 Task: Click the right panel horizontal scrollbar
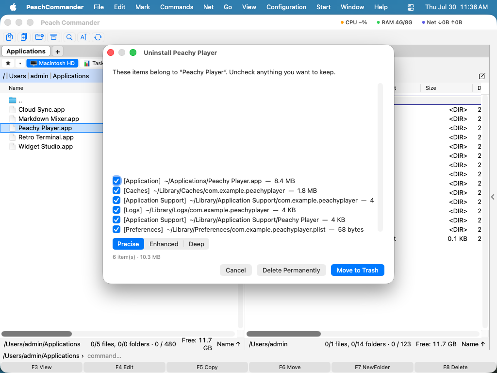tap(283, 334)
